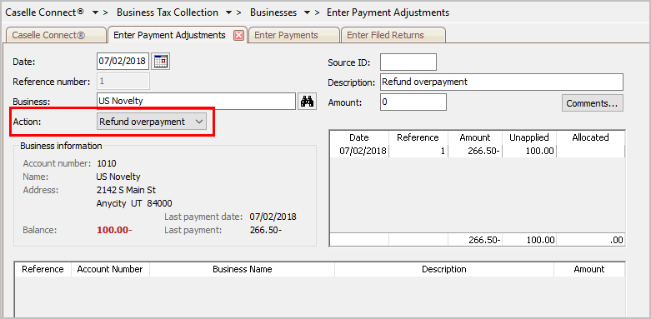651x319 pixels.
Task: Click the Amount header in lower grid
Action: (x=589, y=269)
